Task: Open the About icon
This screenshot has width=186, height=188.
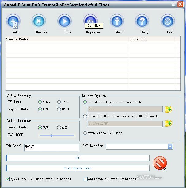Action: (117, 21)
